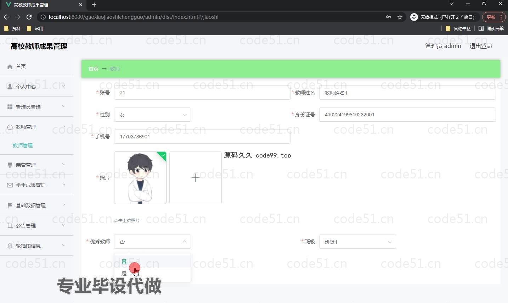
Task: Expand the 公告管理 menu chevron
Action: pos(64,225)
